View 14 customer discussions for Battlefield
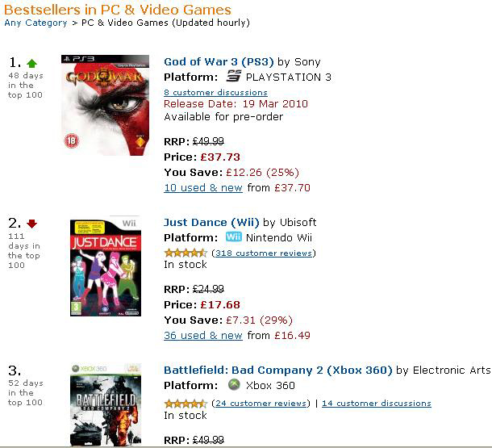Screen dimensions: 492x448 (377, 403)
